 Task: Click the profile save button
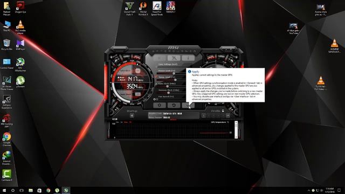(228, 115)
